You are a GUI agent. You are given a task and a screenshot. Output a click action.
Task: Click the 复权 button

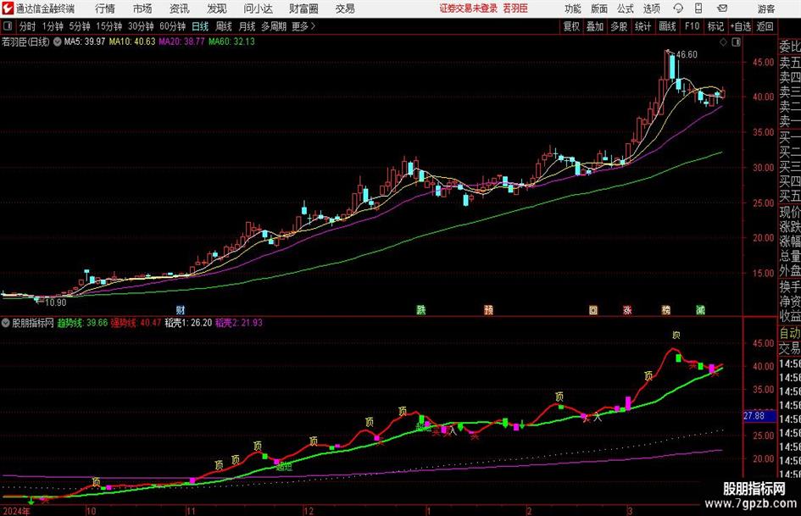[571, 26]
